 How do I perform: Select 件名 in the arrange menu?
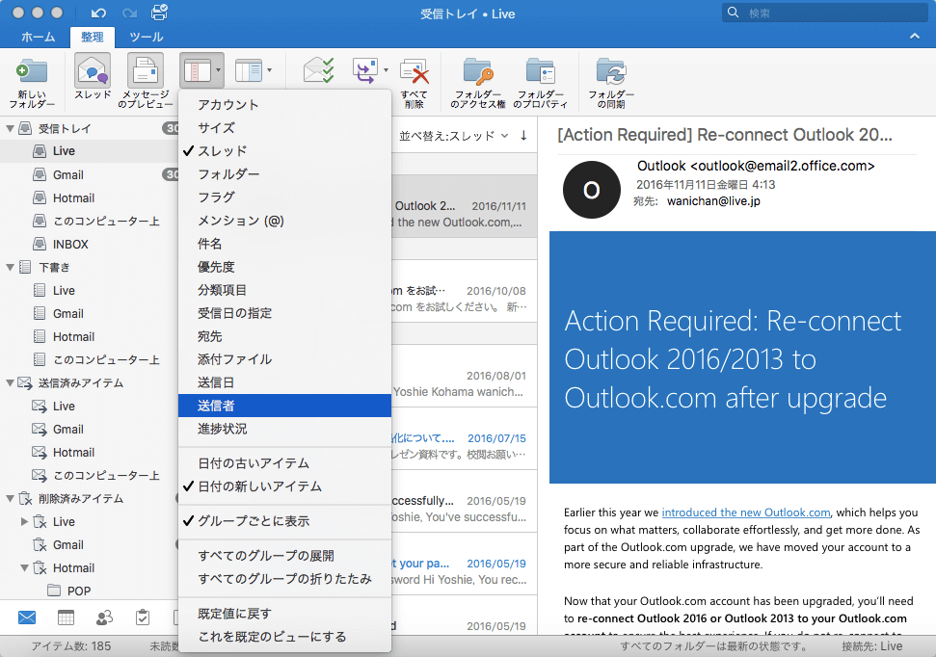tap(284, 244)
